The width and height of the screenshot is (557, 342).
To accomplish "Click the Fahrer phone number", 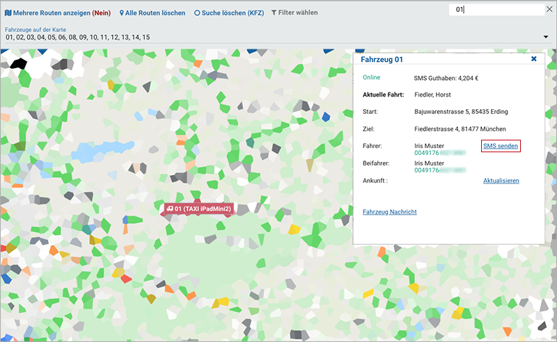I will click(x=439, y=152).
